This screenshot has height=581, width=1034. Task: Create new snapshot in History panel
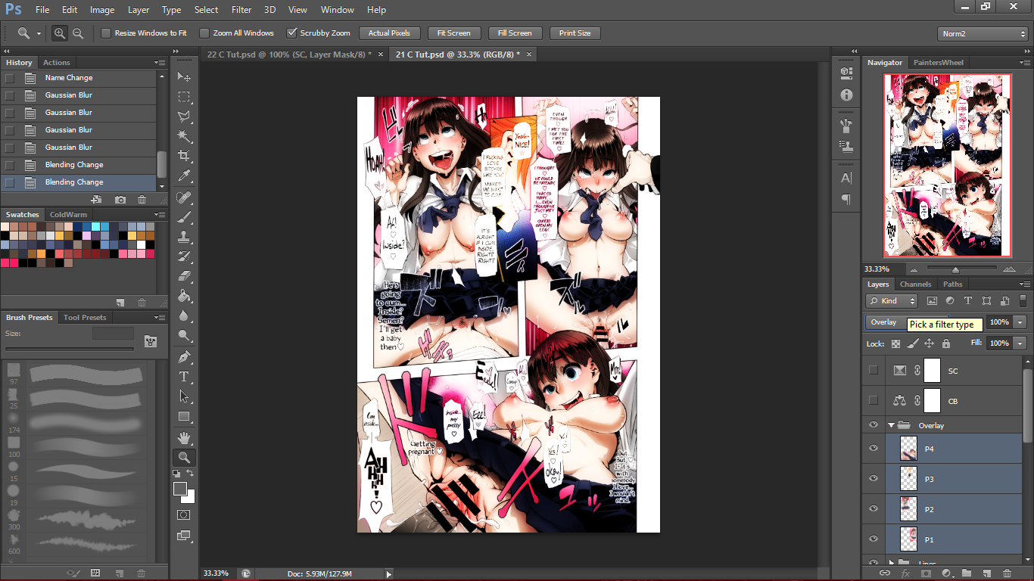(120, 200)
